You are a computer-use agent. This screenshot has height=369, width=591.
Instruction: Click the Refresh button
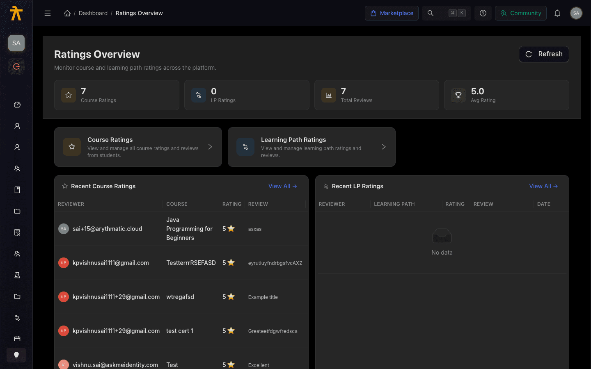[x=544, y=54]
